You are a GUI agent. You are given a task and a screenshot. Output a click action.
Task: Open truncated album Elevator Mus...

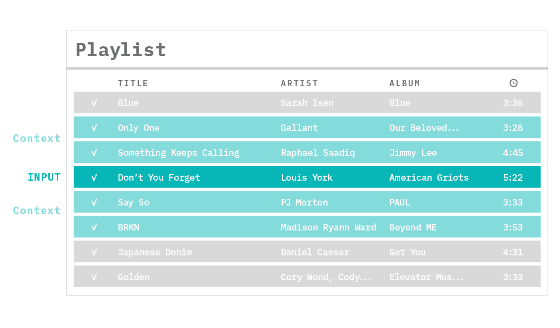tap(427, 277)
